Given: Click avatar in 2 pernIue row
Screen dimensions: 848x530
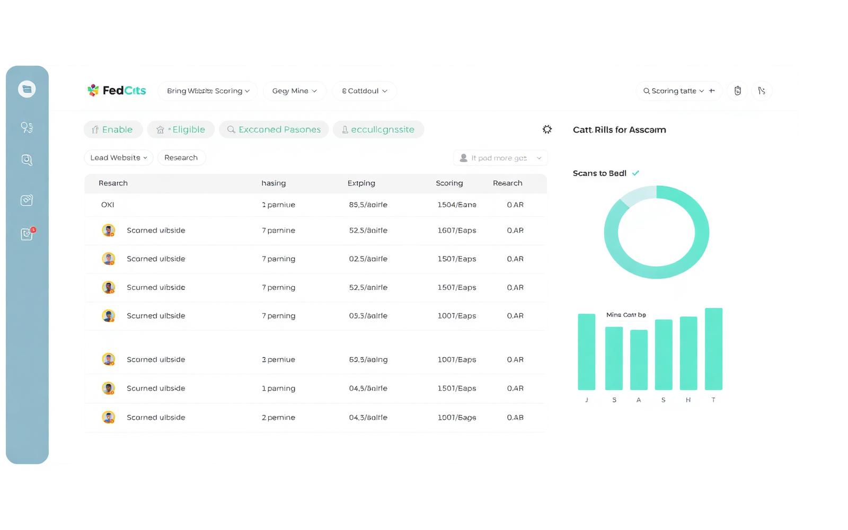Looking at the screenshot, I should pyautogui.click(x=109, y=359).
